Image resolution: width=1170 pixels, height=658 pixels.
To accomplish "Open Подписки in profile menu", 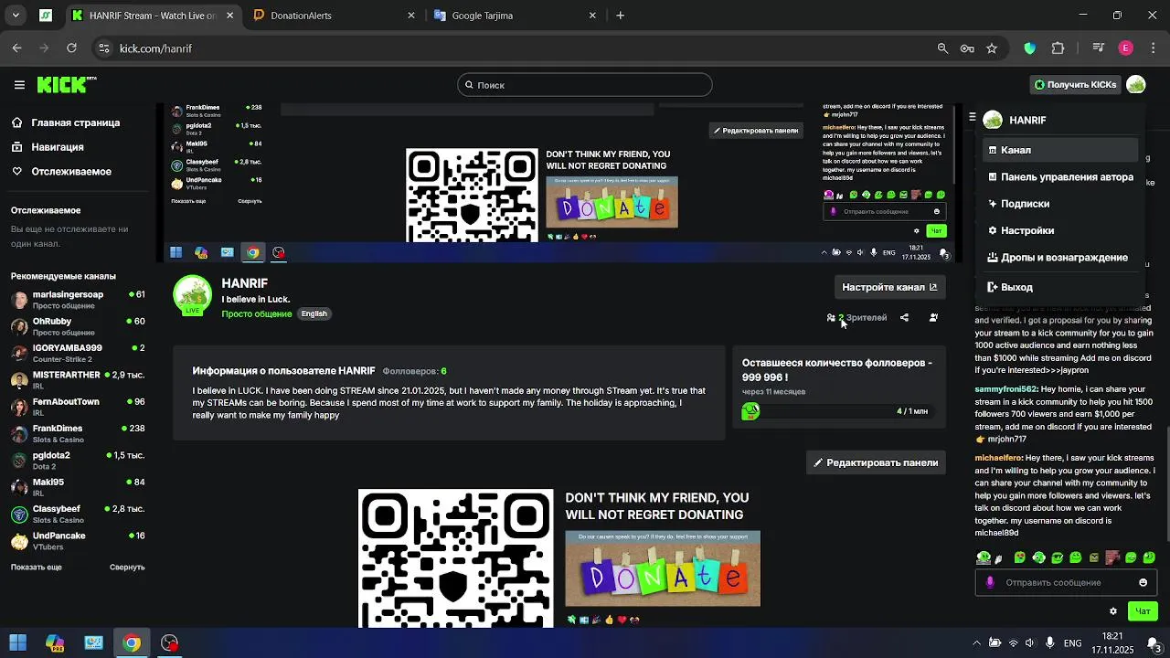I will (1060, 204).
